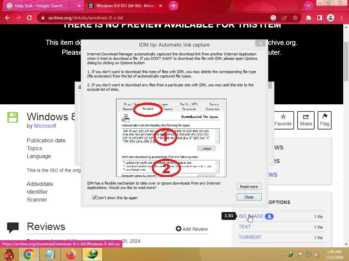Open Firefox from the taskbar

71,254
